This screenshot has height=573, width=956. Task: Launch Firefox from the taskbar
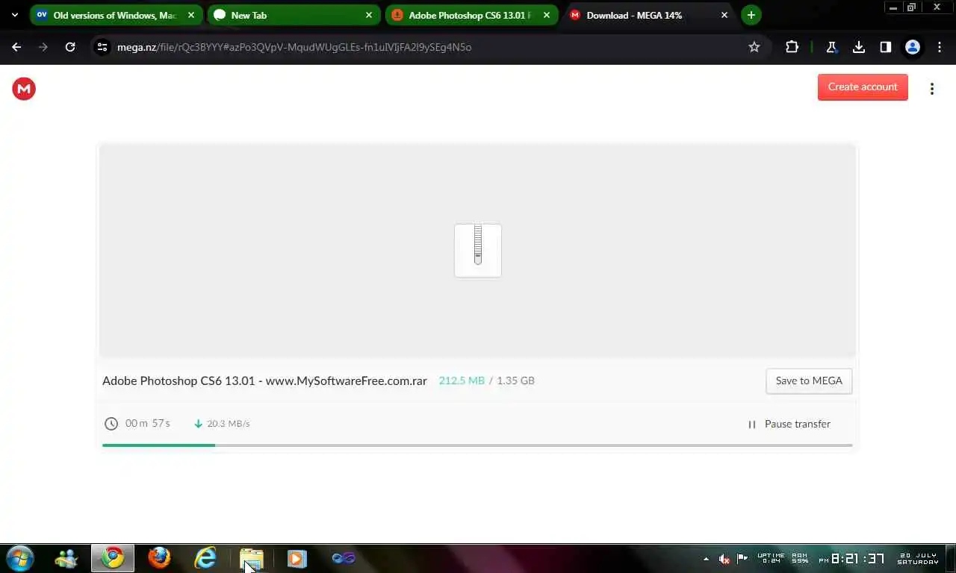(159, 558)
